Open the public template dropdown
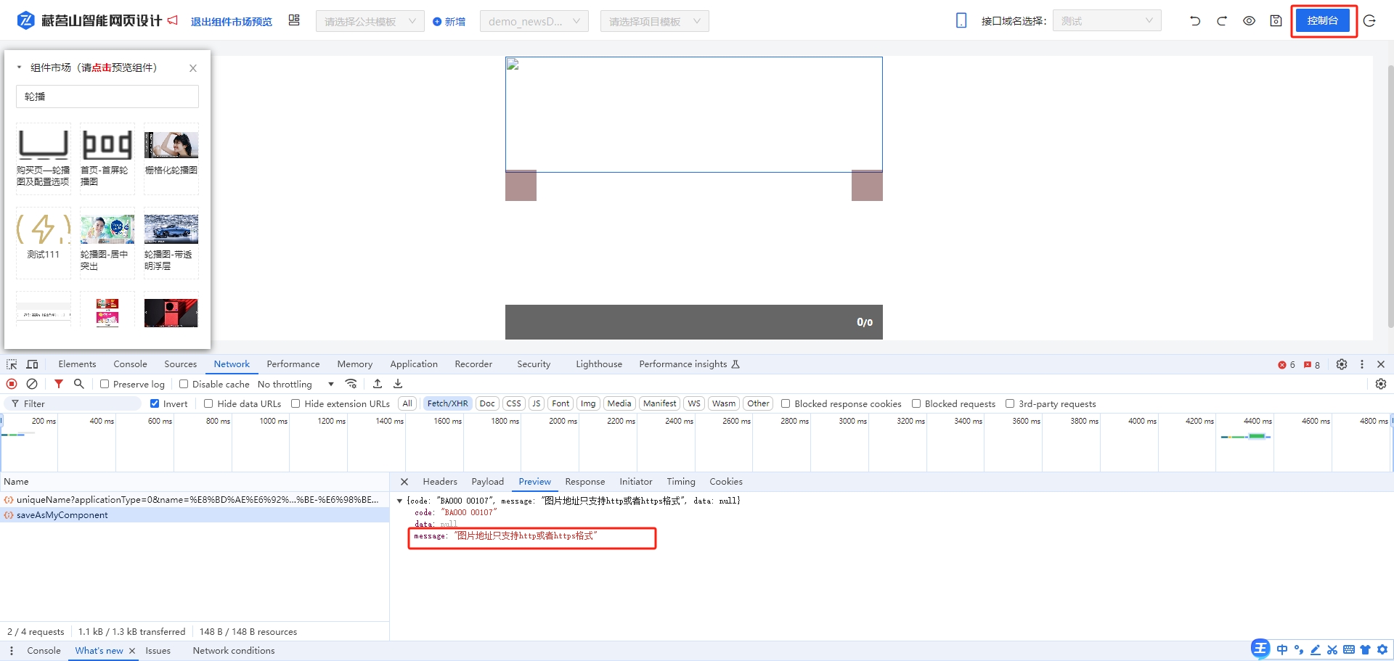This screenshot has height=661, width=1394. (370, 21)
